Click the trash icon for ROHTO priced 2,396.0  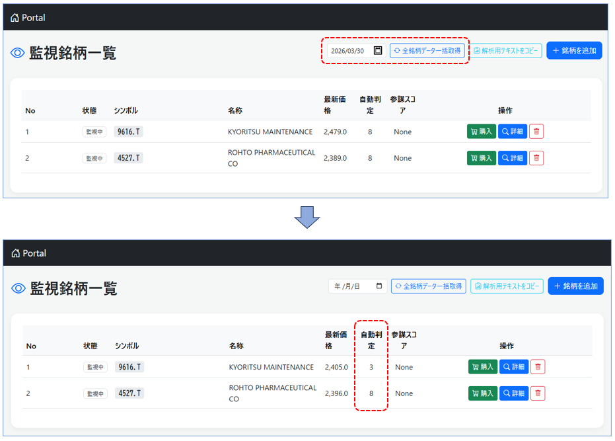tap(538, 393)
